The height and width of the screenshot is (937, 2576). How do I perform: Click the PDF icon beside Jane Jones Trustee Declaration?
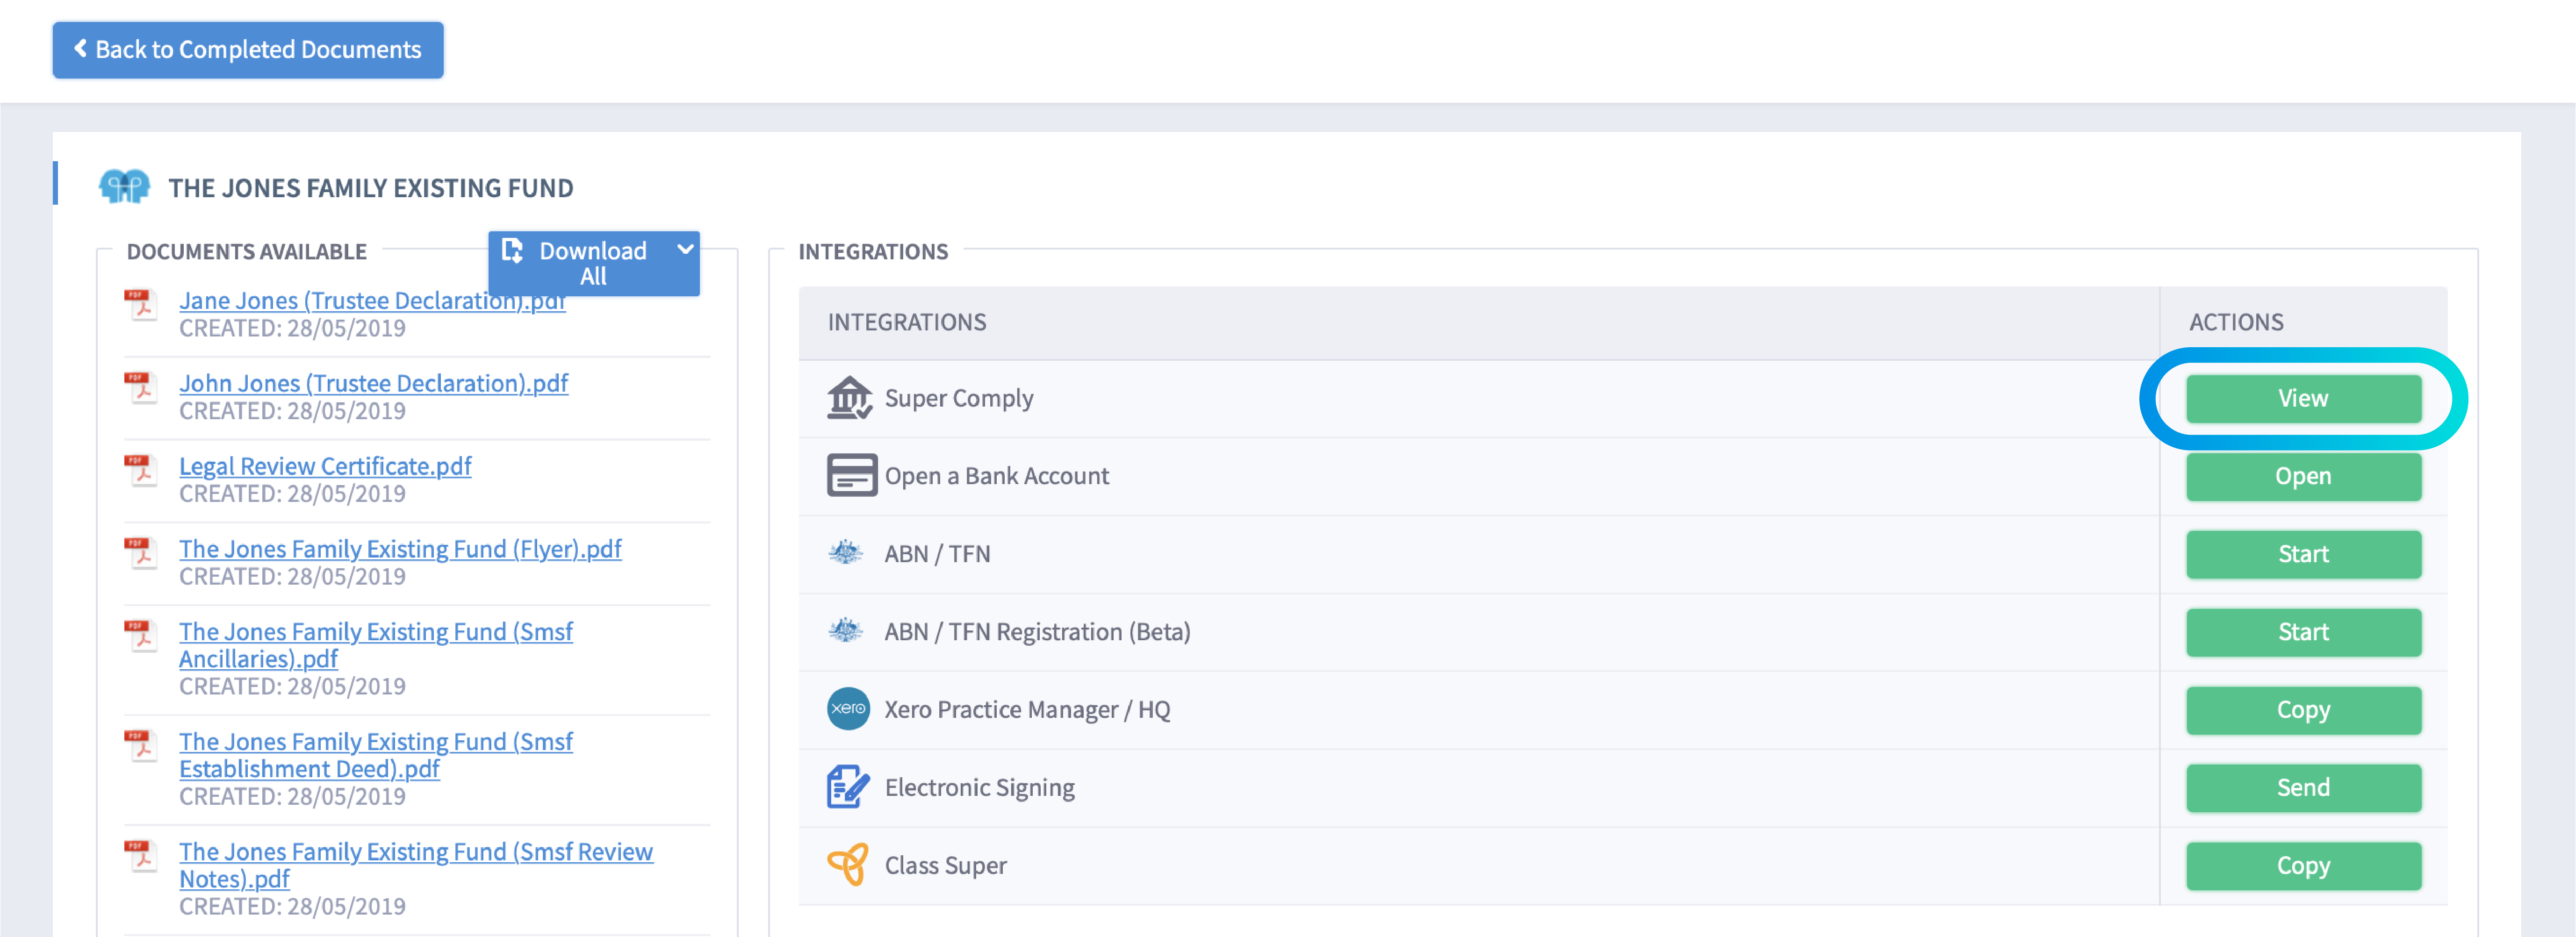coord(141,304)
